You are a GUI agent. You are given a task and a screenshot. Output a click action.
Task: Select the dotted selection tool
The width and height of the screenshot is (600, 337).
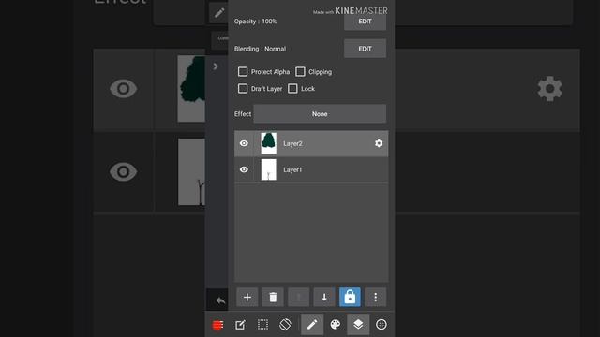coord(262,325)
